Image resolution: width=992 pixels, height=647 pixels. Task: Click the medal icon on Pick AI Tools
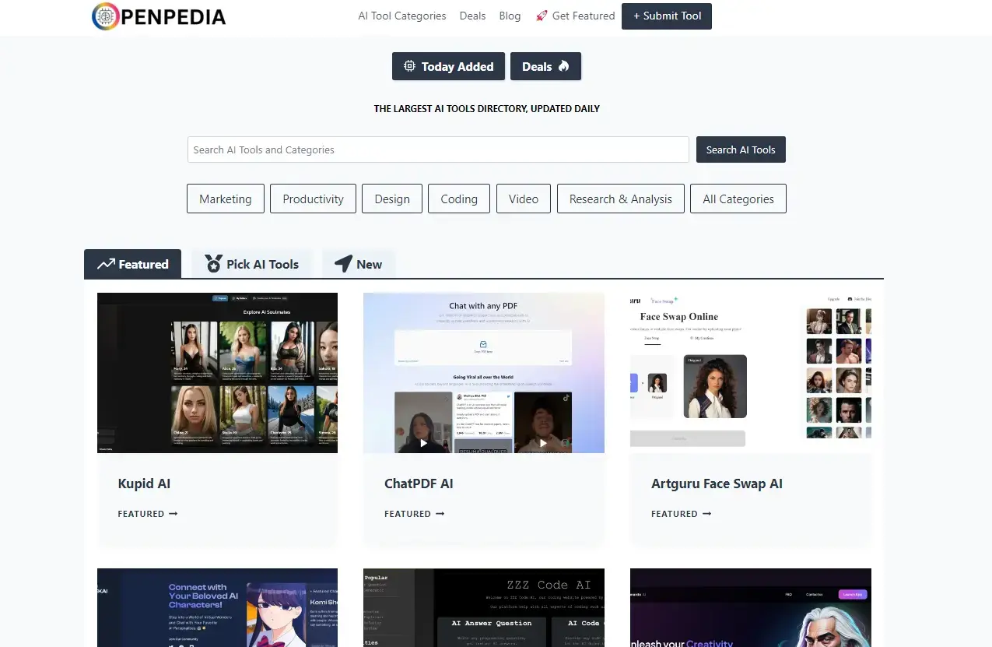coord(213,265)
